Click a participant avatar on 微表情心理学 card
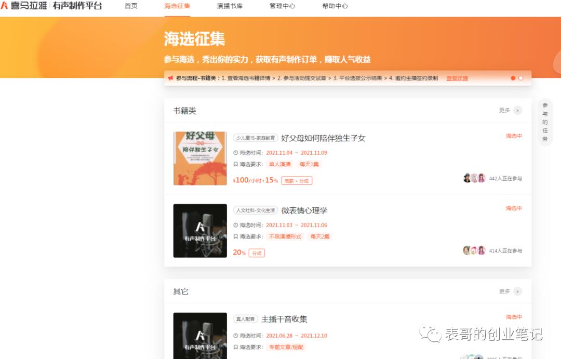The image size is (561, 359). click(466, 250)
